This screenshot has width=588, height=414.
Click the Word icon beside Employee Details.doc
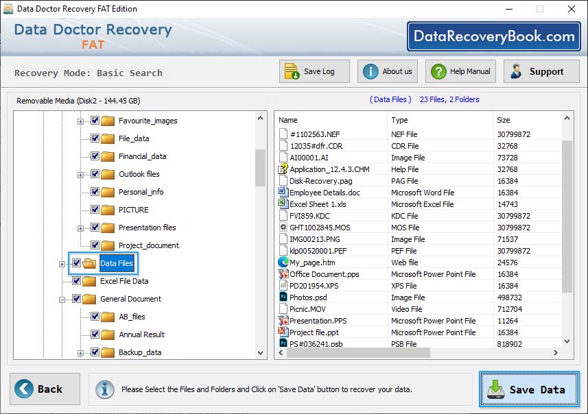[283, 193]
